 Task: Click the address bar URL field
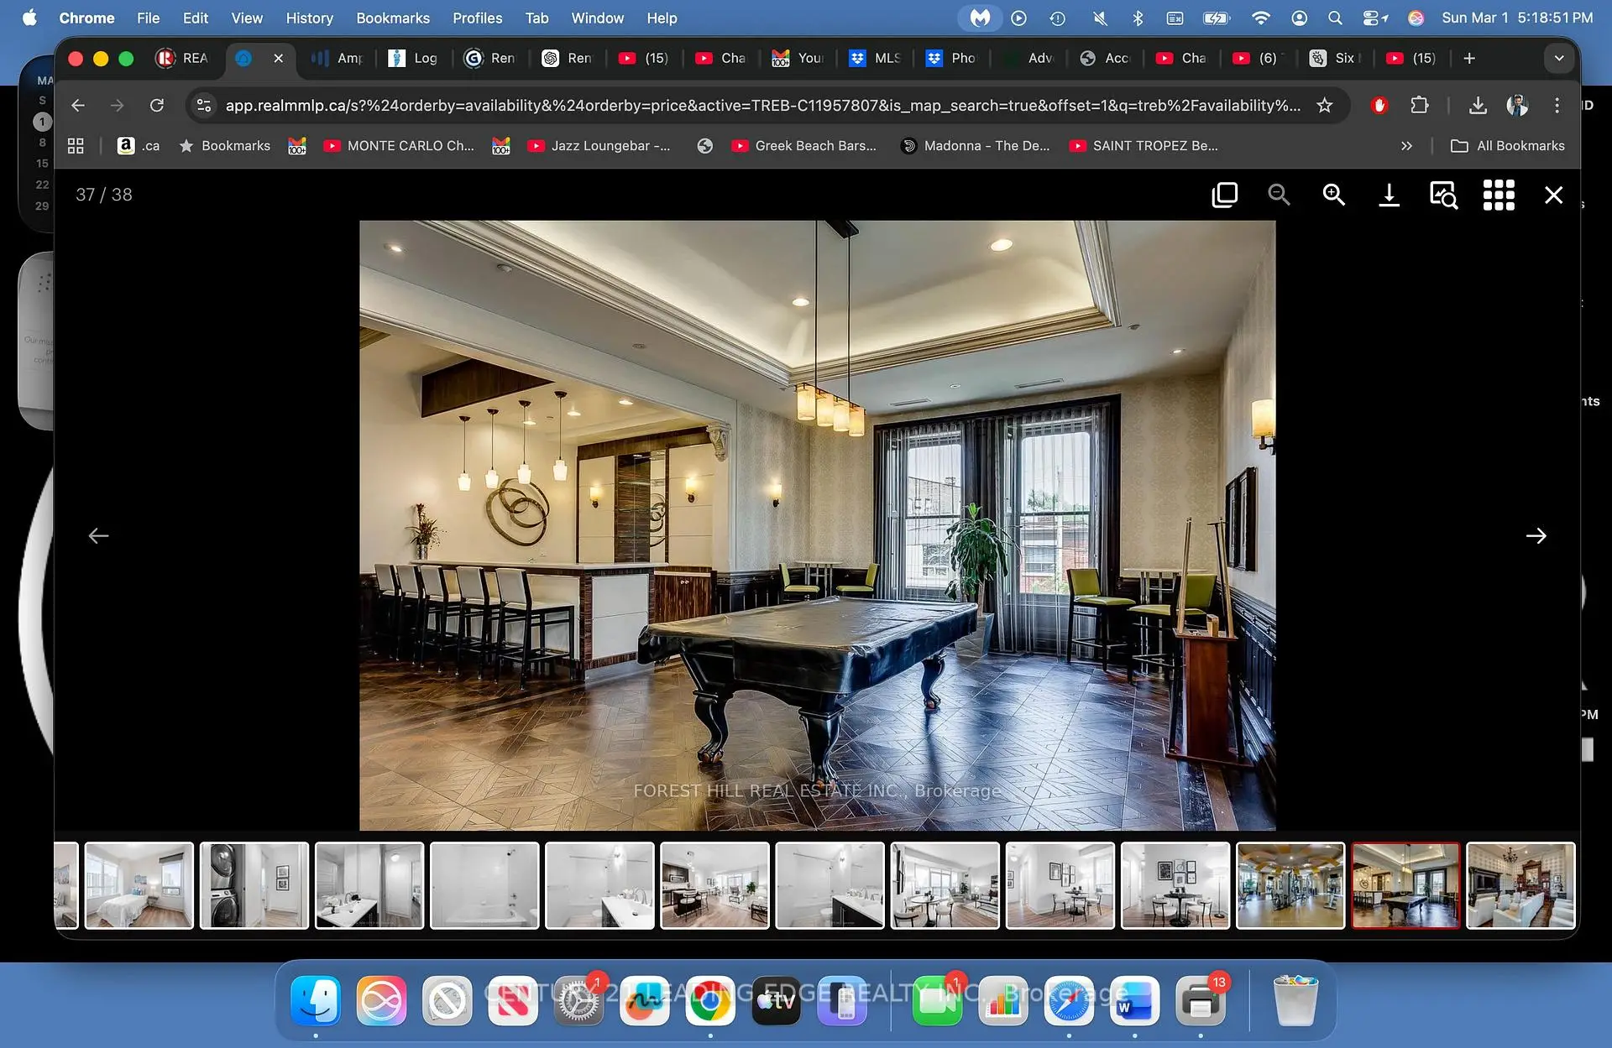click(x=762, y=105)
